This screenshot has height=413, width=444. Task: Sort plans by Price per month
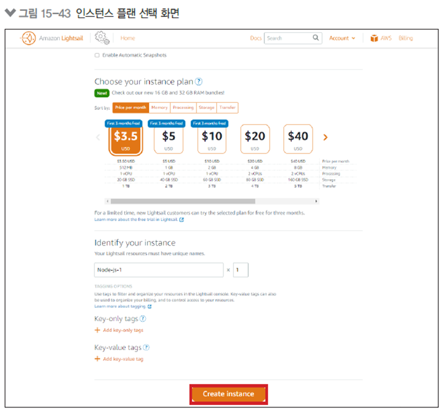point(131,108)
